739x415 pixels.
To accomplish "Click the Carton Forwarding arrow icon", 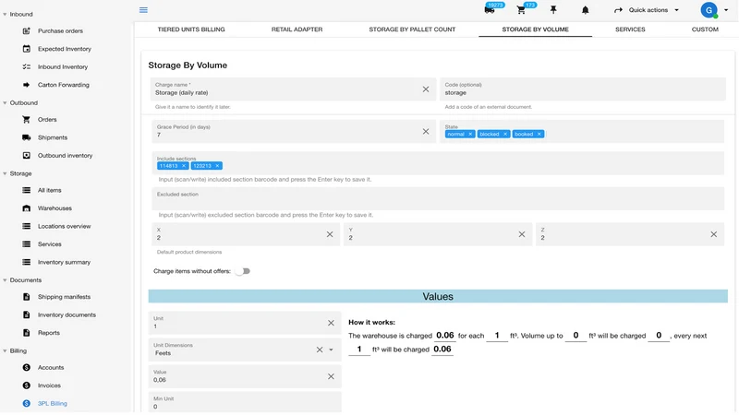I will tap(27, 85).
